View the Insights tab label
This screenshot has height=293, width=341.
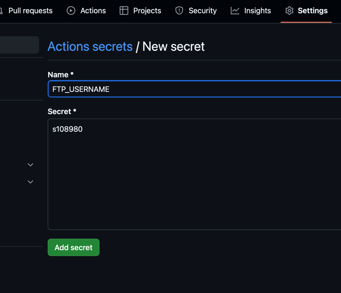click(258, 10)
